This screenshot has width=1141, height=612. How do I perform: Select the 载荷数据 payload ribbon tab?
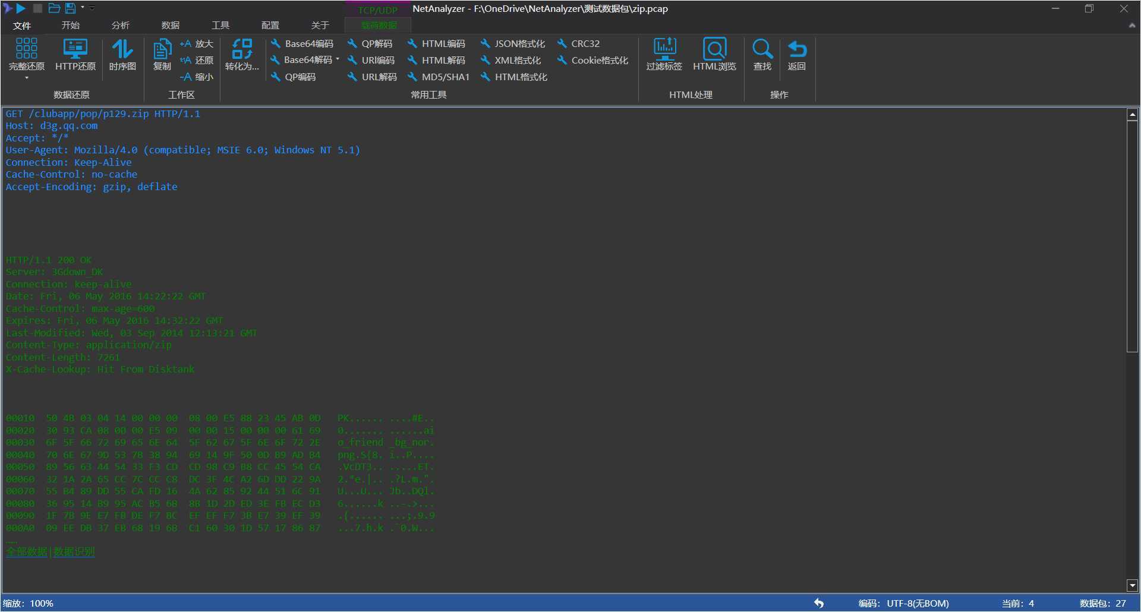coord(379,26)
